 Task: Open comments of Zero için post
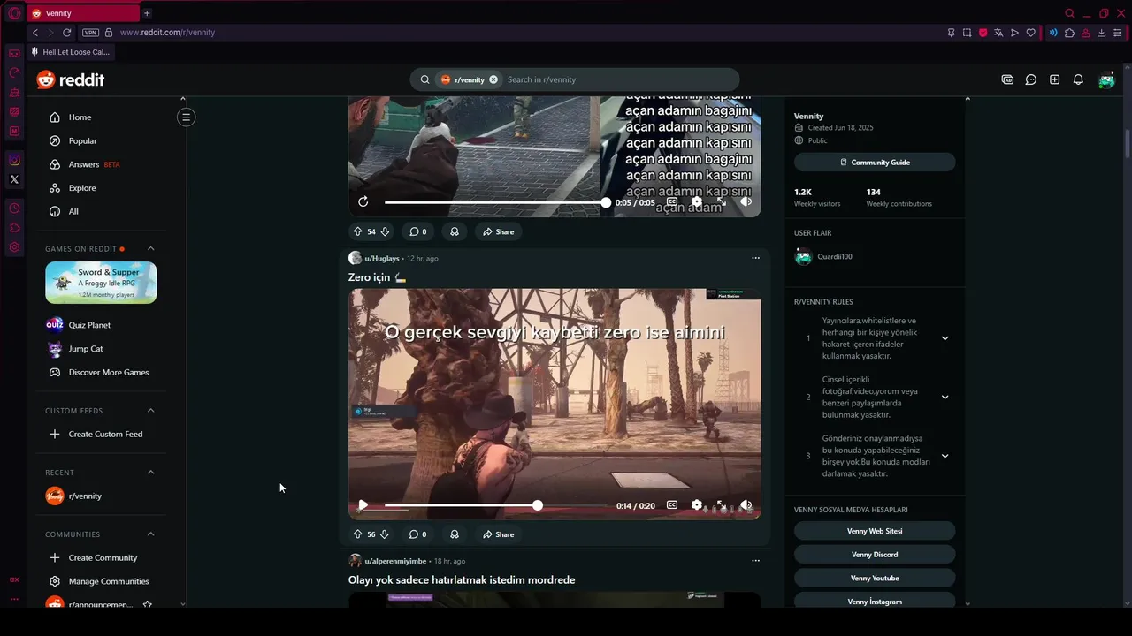417,534
